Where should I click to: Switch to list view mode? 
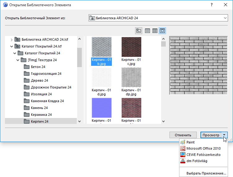point(147,31)
